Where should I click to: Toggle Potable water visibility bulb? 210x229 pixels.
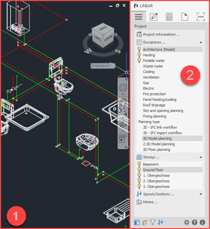click(x=139, y=60)
